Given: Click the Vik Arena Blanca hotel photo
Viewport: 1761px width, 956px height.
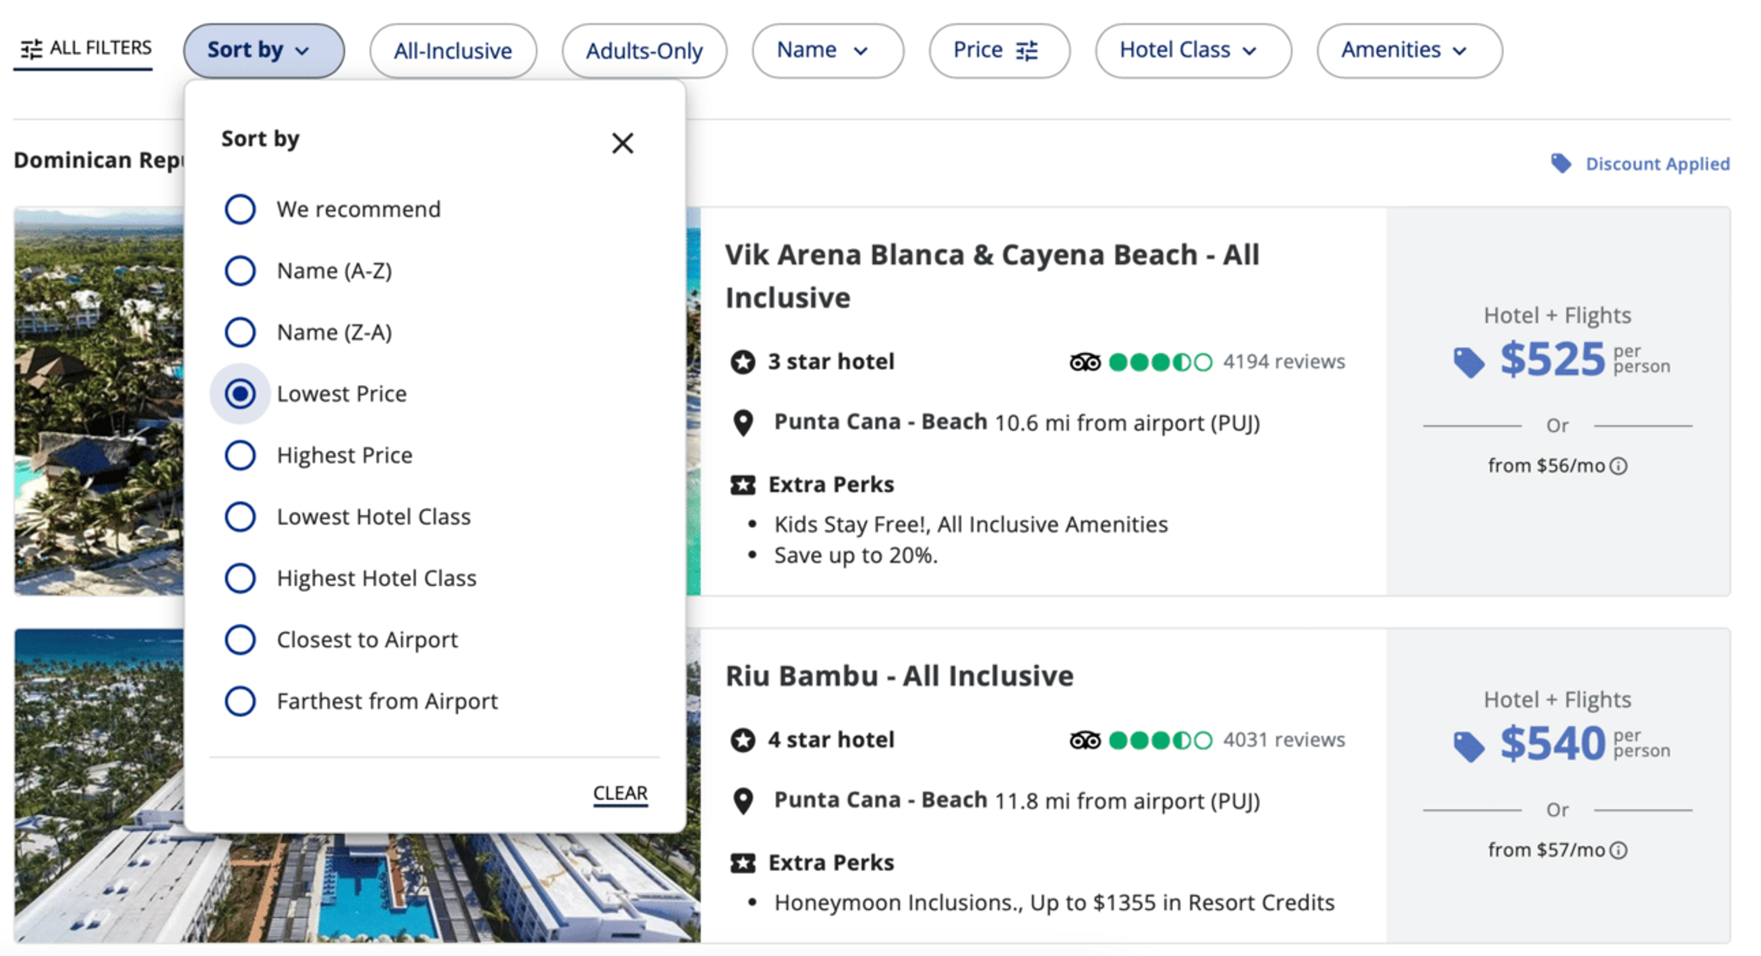Looking at the screenshot, I should [99, 401].
